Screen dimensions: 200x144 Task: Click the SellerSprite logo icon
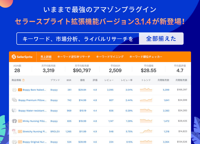click(14, 57)
